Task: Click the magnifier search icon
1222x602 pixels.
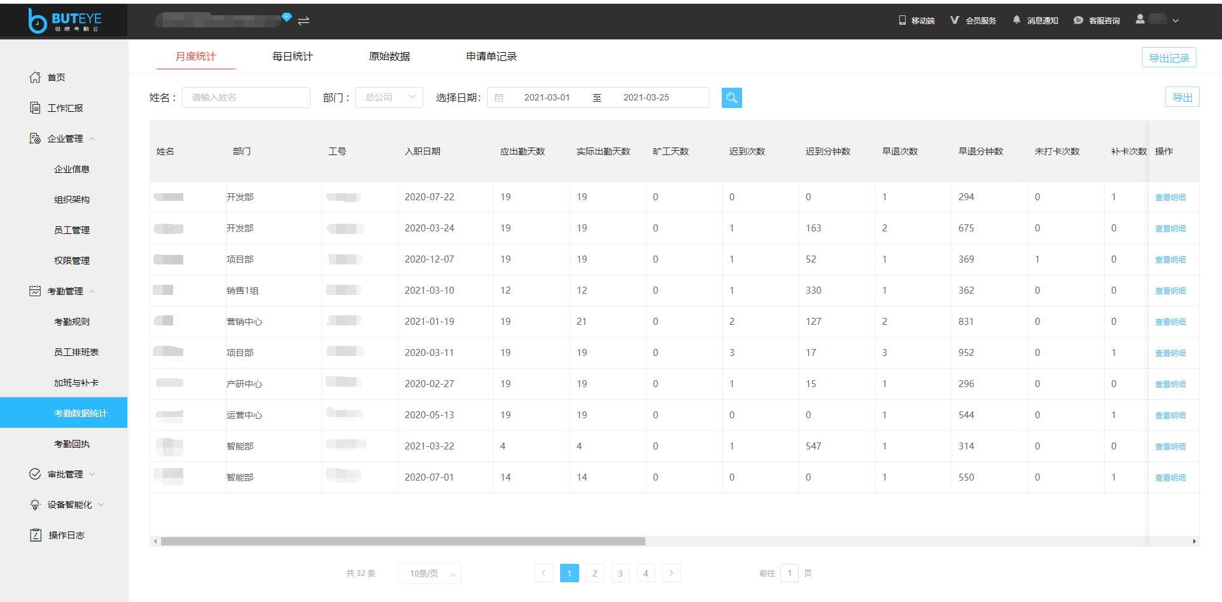Action: [x=731, y=97]
